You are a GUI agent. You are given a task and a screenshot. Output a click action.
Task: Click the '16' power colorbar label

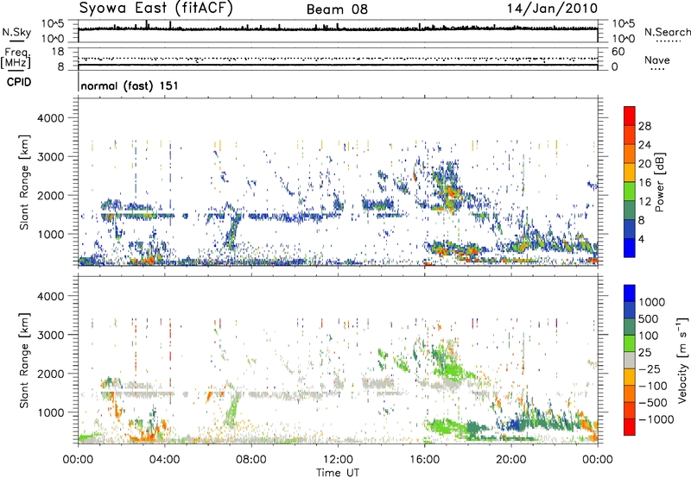point(644,182)
